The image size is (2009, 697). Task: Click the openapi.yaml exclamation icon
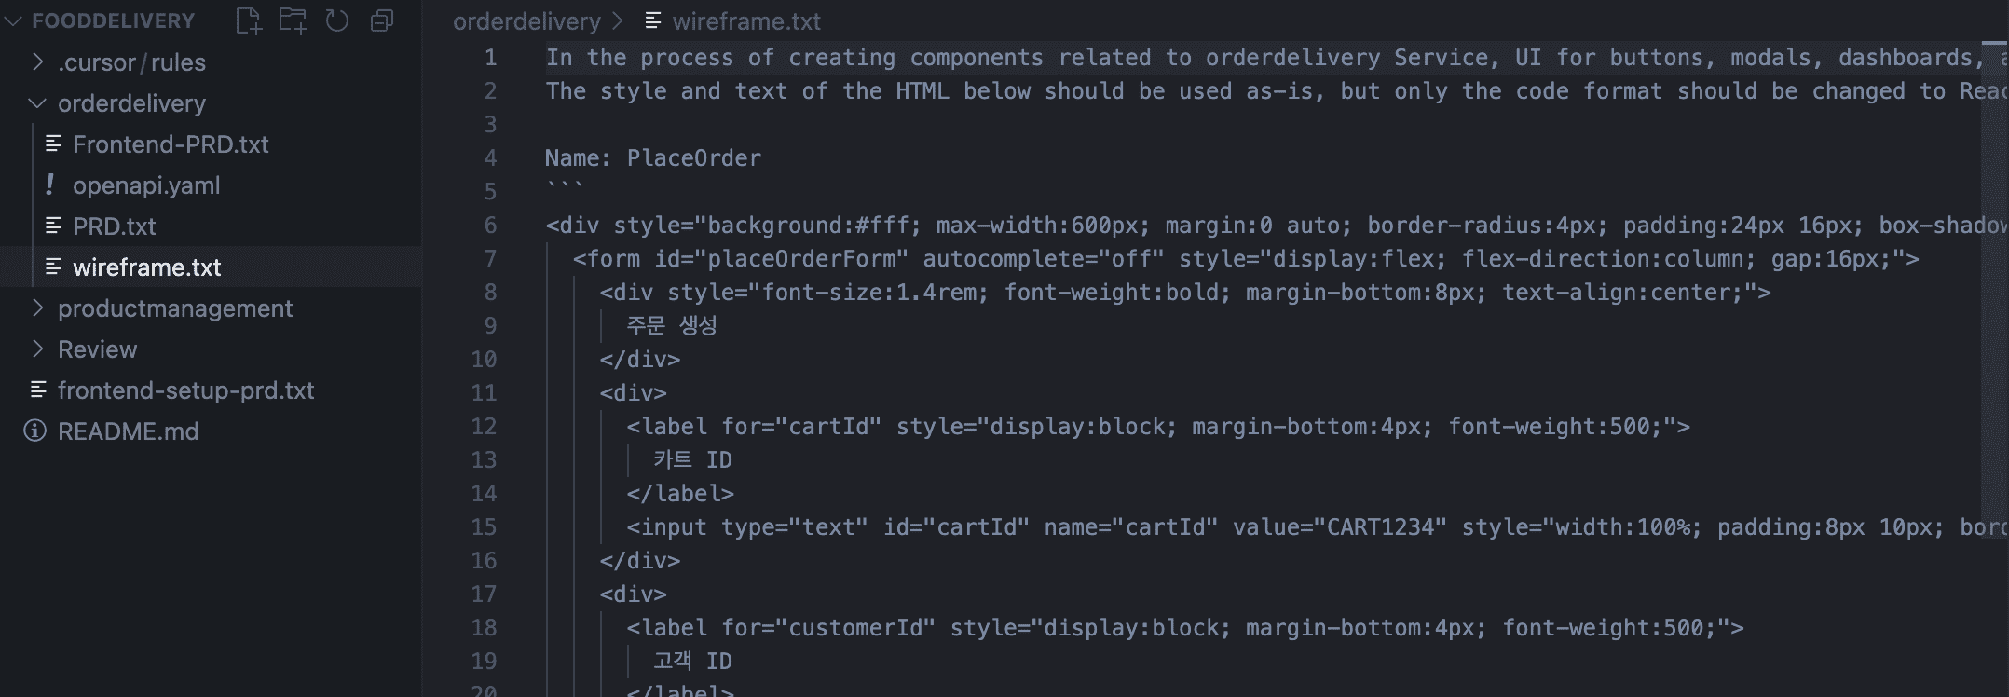coord(50,185)
